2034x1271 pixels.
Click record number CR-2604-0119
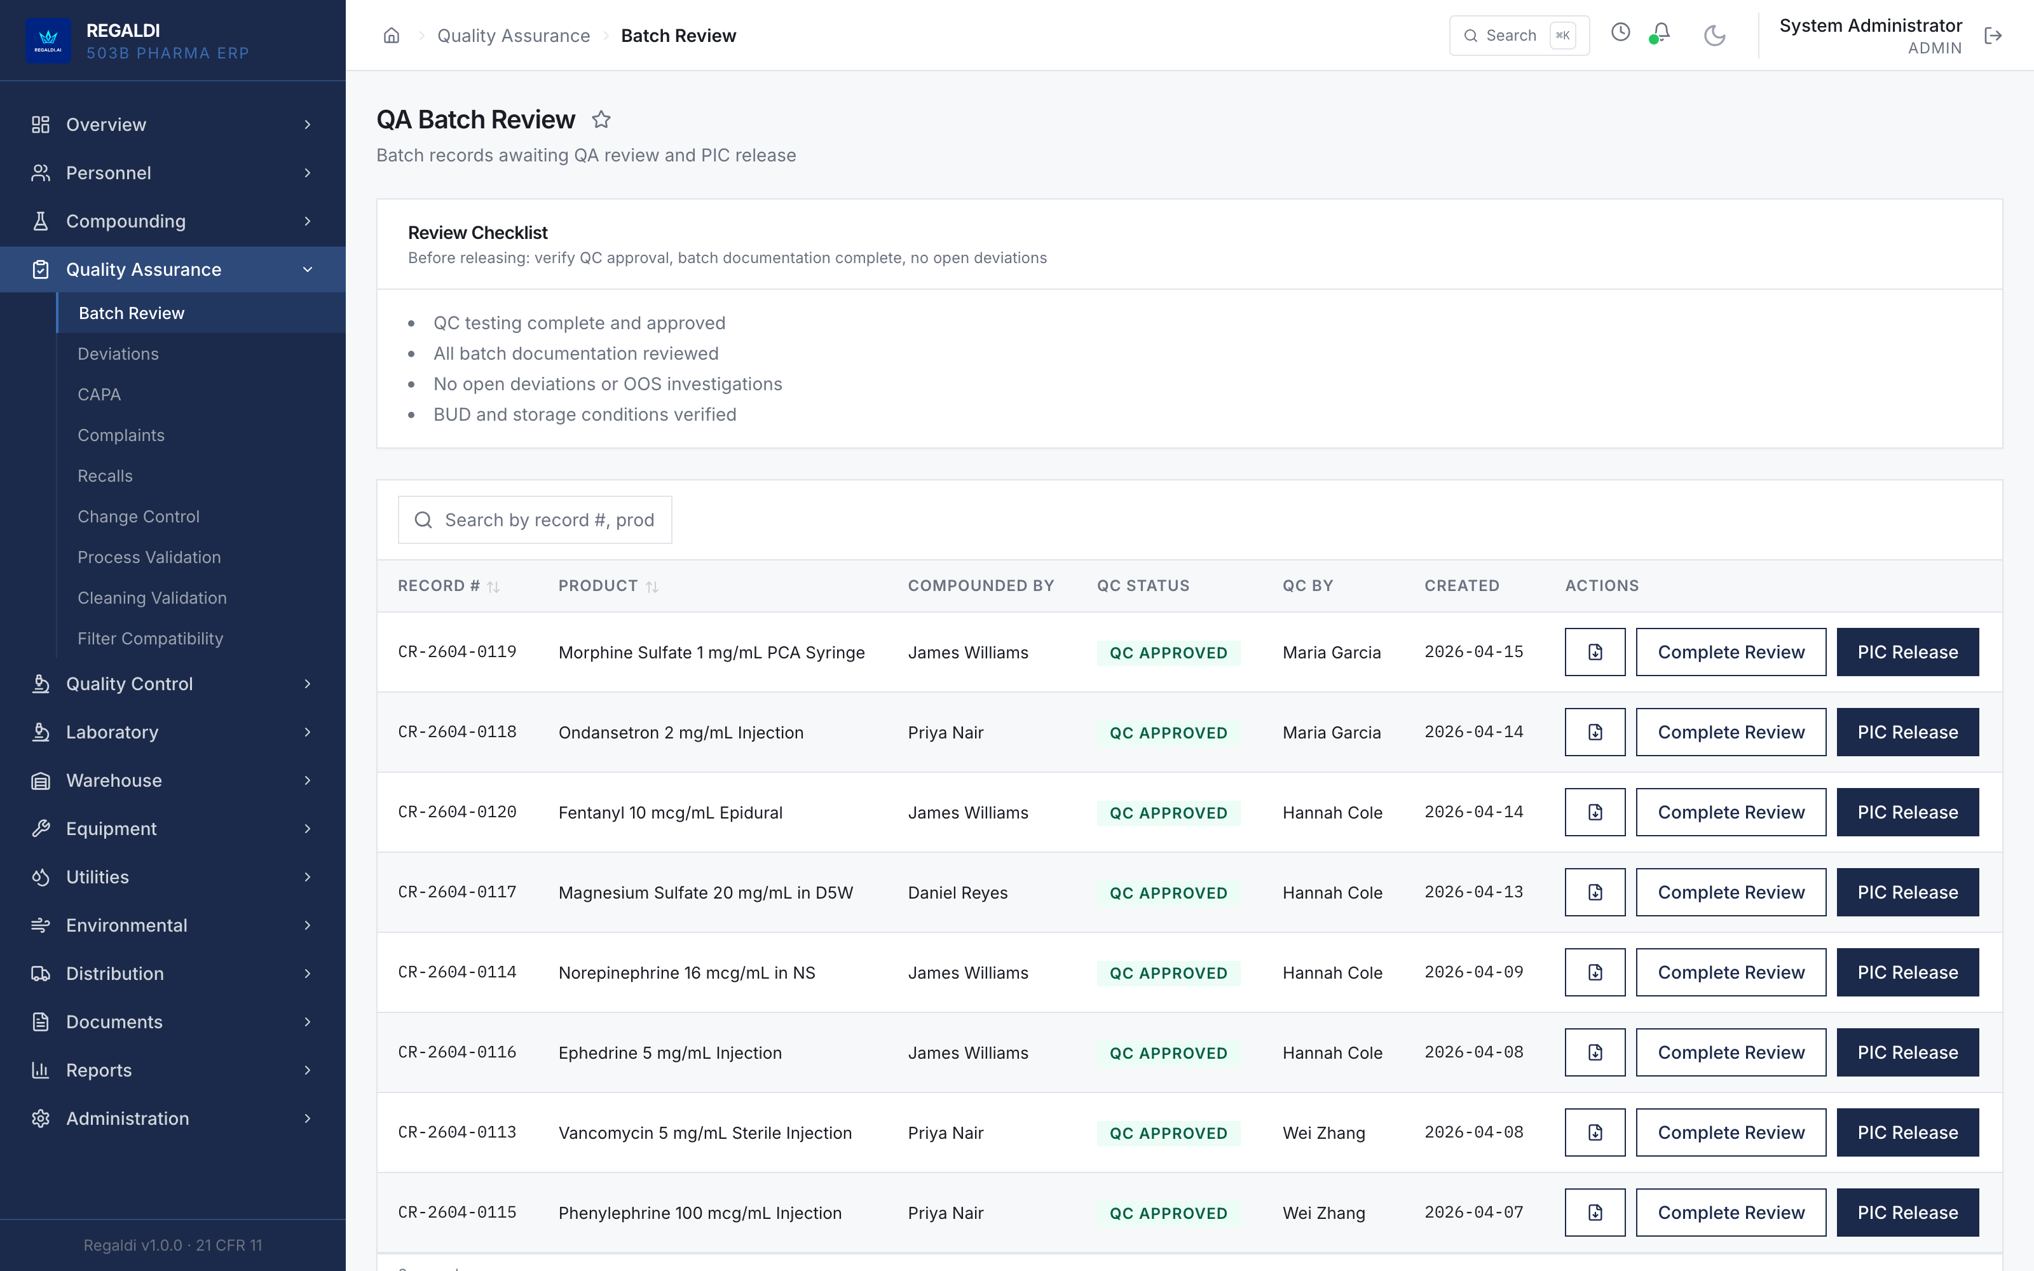pos(457,651)
